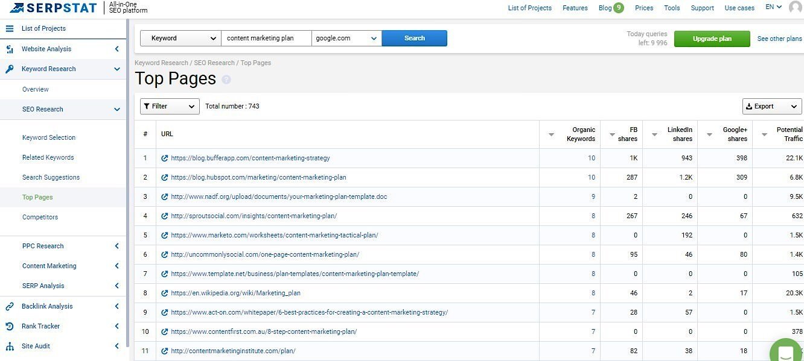Image resolution: width=804 pixels, height=361 pixels.
Task: Sort by LinkedIn shares column arrow
Action: click(x=654, y=134)
